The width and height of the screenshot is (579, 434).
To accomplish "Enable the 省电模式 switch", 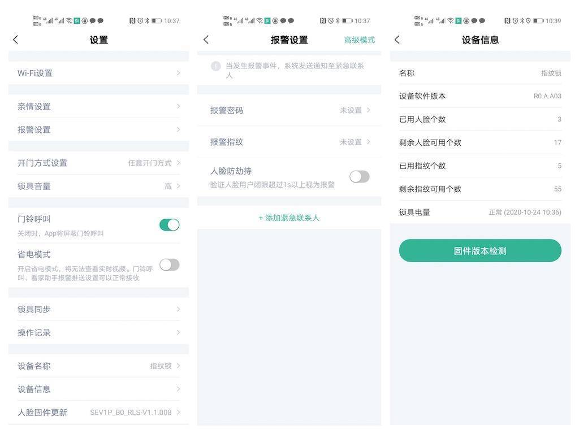I will 170,264.
